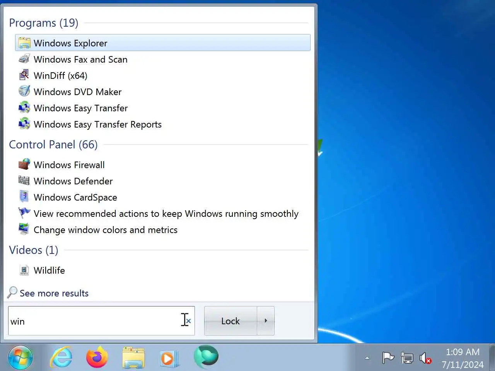The height and width of the screenshot is (371, 495).
Task: Open the Videos (1) results header
Action: (x=34, y=250)
